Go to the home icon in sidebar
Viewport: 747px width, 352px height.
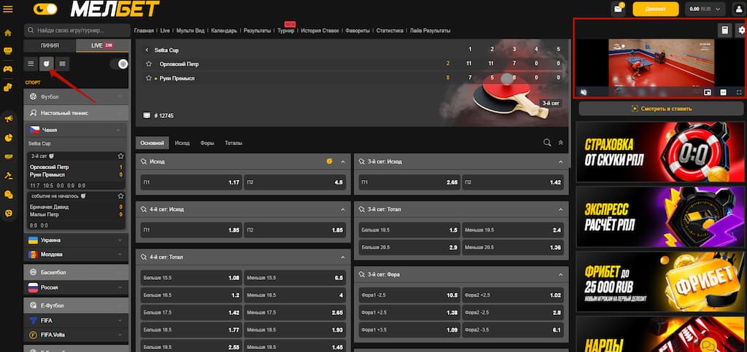pos(7,33)
